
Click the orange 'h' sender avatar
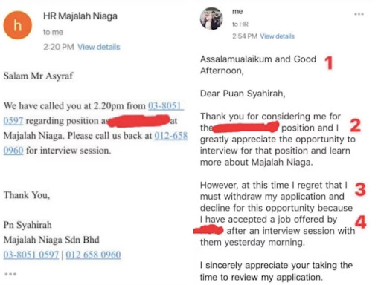(x=18, y=25)
